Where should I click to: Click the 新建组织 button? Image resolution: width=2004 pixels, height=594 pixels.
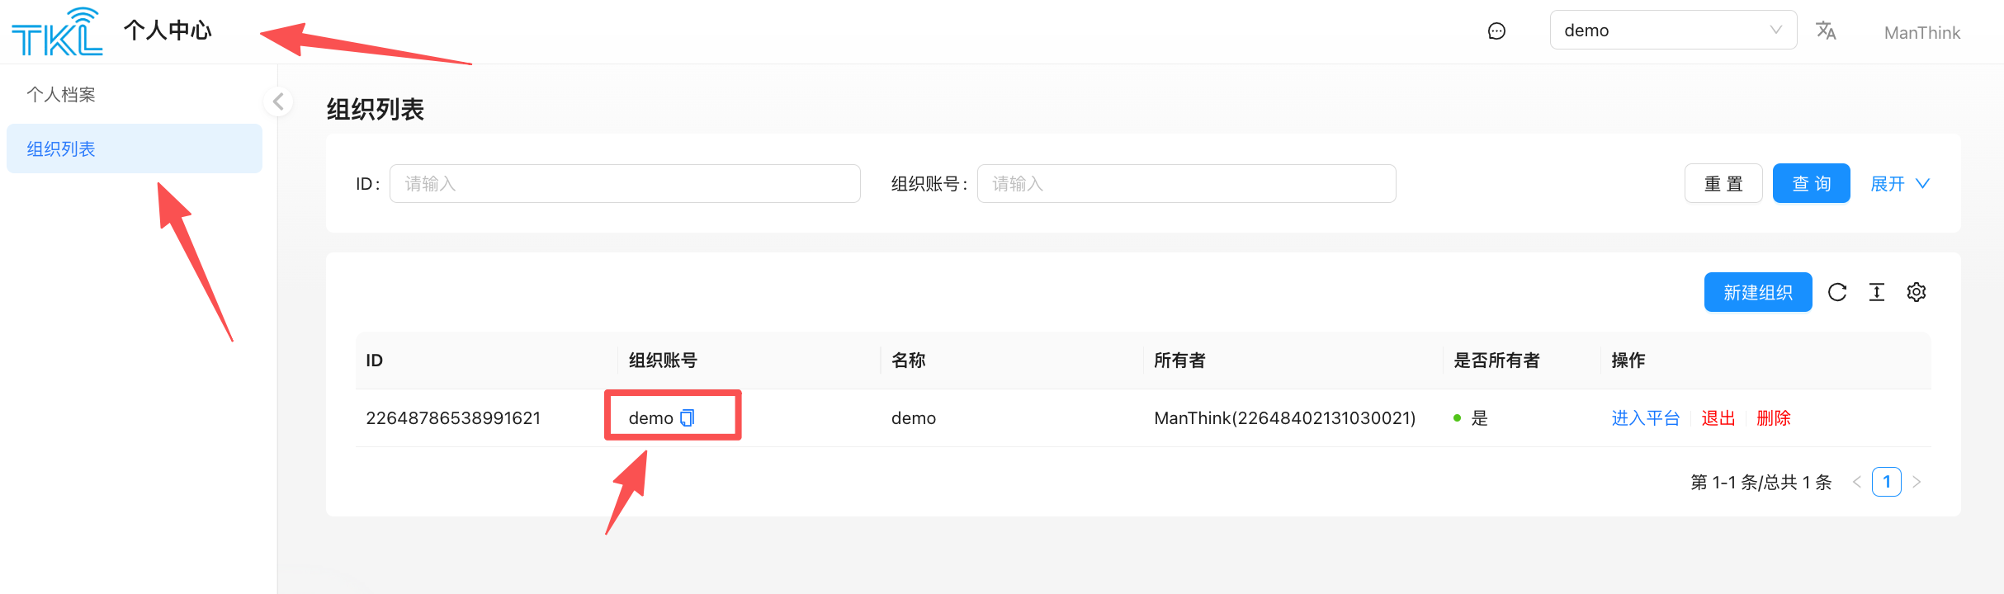[1757, 293]
